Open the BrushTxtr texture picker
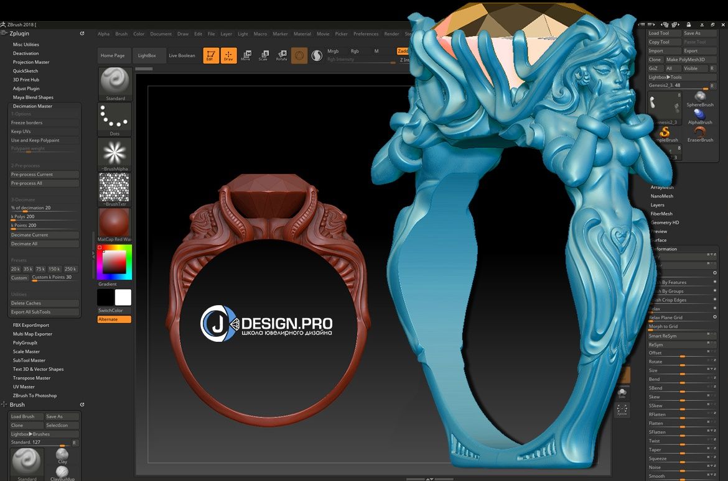The height and width of the screenshot is (481, 728). point(114,190)
